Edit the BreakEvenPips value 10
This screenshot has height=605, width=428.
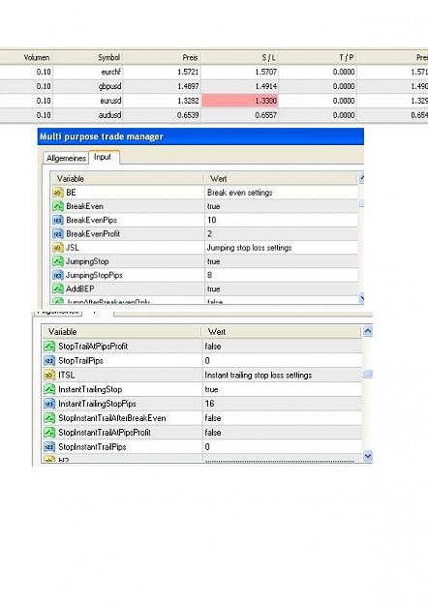[x=281, y=220]
